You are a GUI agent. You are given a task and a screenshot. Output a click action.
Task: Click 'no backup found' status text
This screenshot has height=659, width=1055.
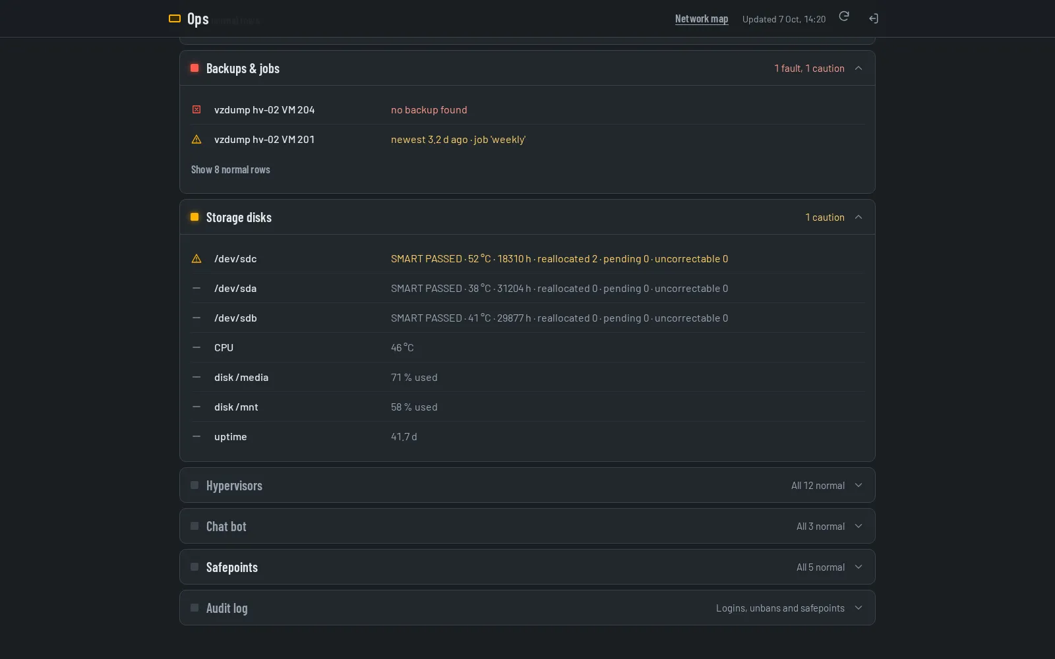429,109
